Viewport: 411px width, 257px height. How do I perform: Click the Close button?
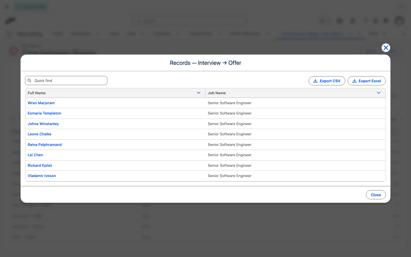[x=376, y=195]
